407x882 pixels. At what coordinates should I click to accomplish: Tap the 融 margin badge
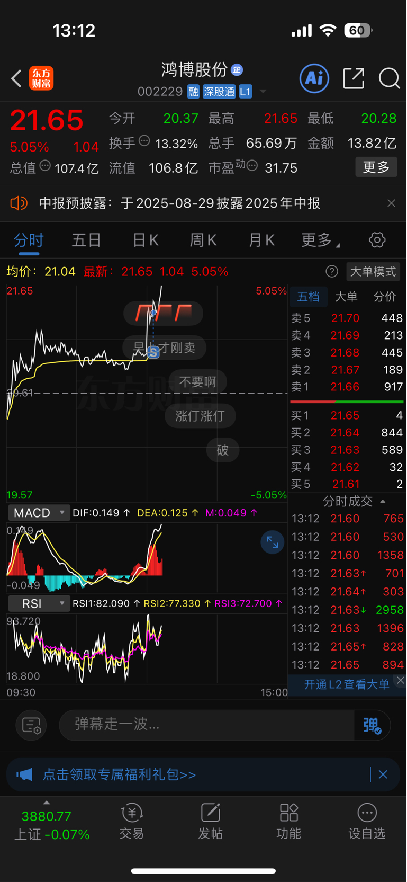coord(193,92)
